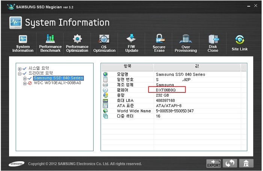Click the LBA icon in 최대 LBA row
The image size is (263, 171).
(x=105, y=100)
